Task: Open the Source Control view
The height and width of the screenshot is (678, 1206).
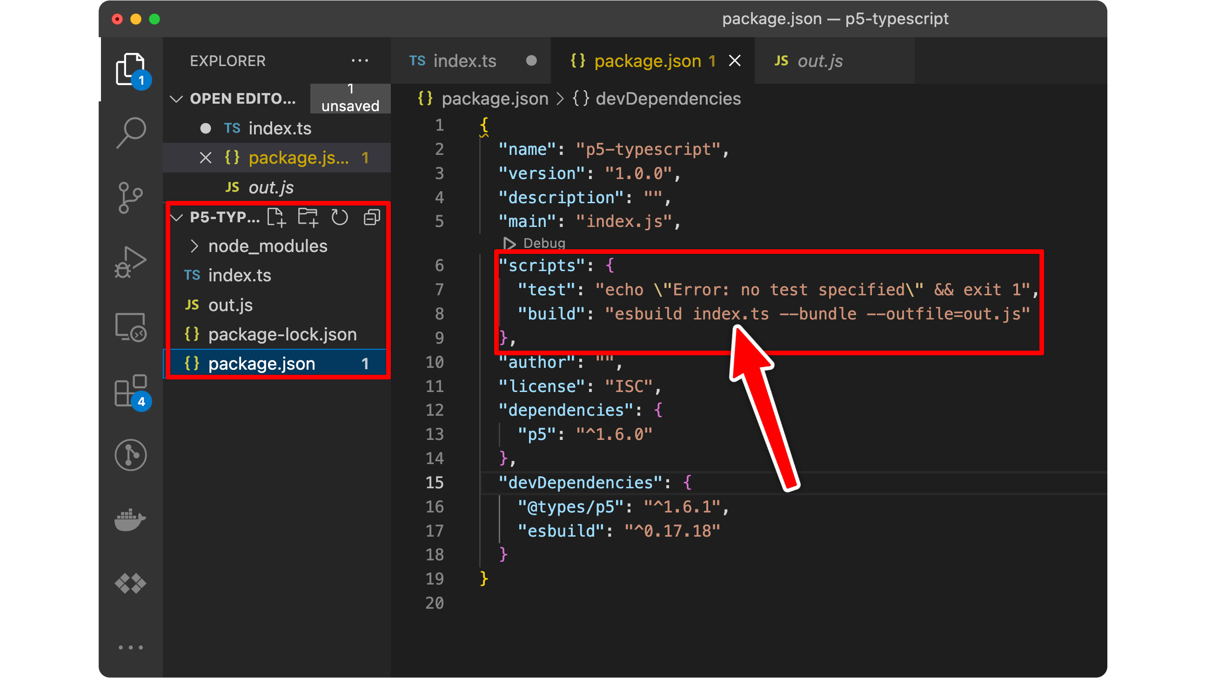Action: click(130, 198)
